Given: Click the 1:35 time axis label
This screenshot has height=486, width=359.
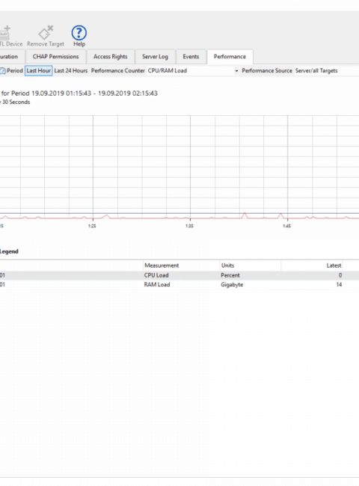Looking at the screenshot, I should pyautogui.click(x=189, y=226).
